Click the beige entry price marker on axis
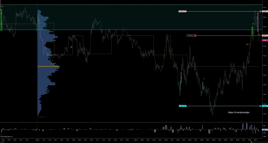 point(264,35)
